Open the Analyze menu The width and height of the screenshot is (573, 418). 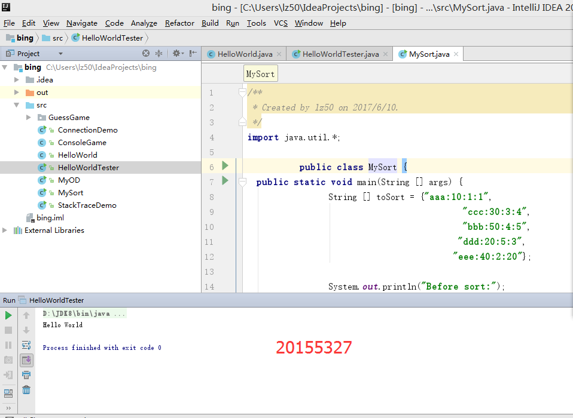point(144,23)
